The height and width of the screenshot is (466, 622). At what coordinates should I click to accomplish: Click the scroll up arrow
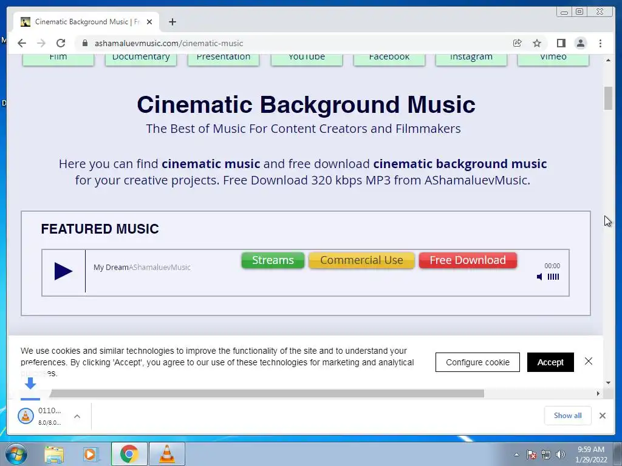click(608, 60)
